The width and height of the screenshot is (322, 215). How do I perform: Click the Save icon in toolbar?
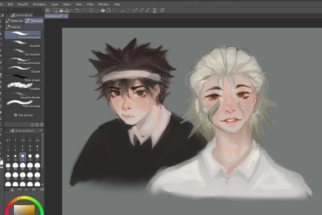[67, 10]
